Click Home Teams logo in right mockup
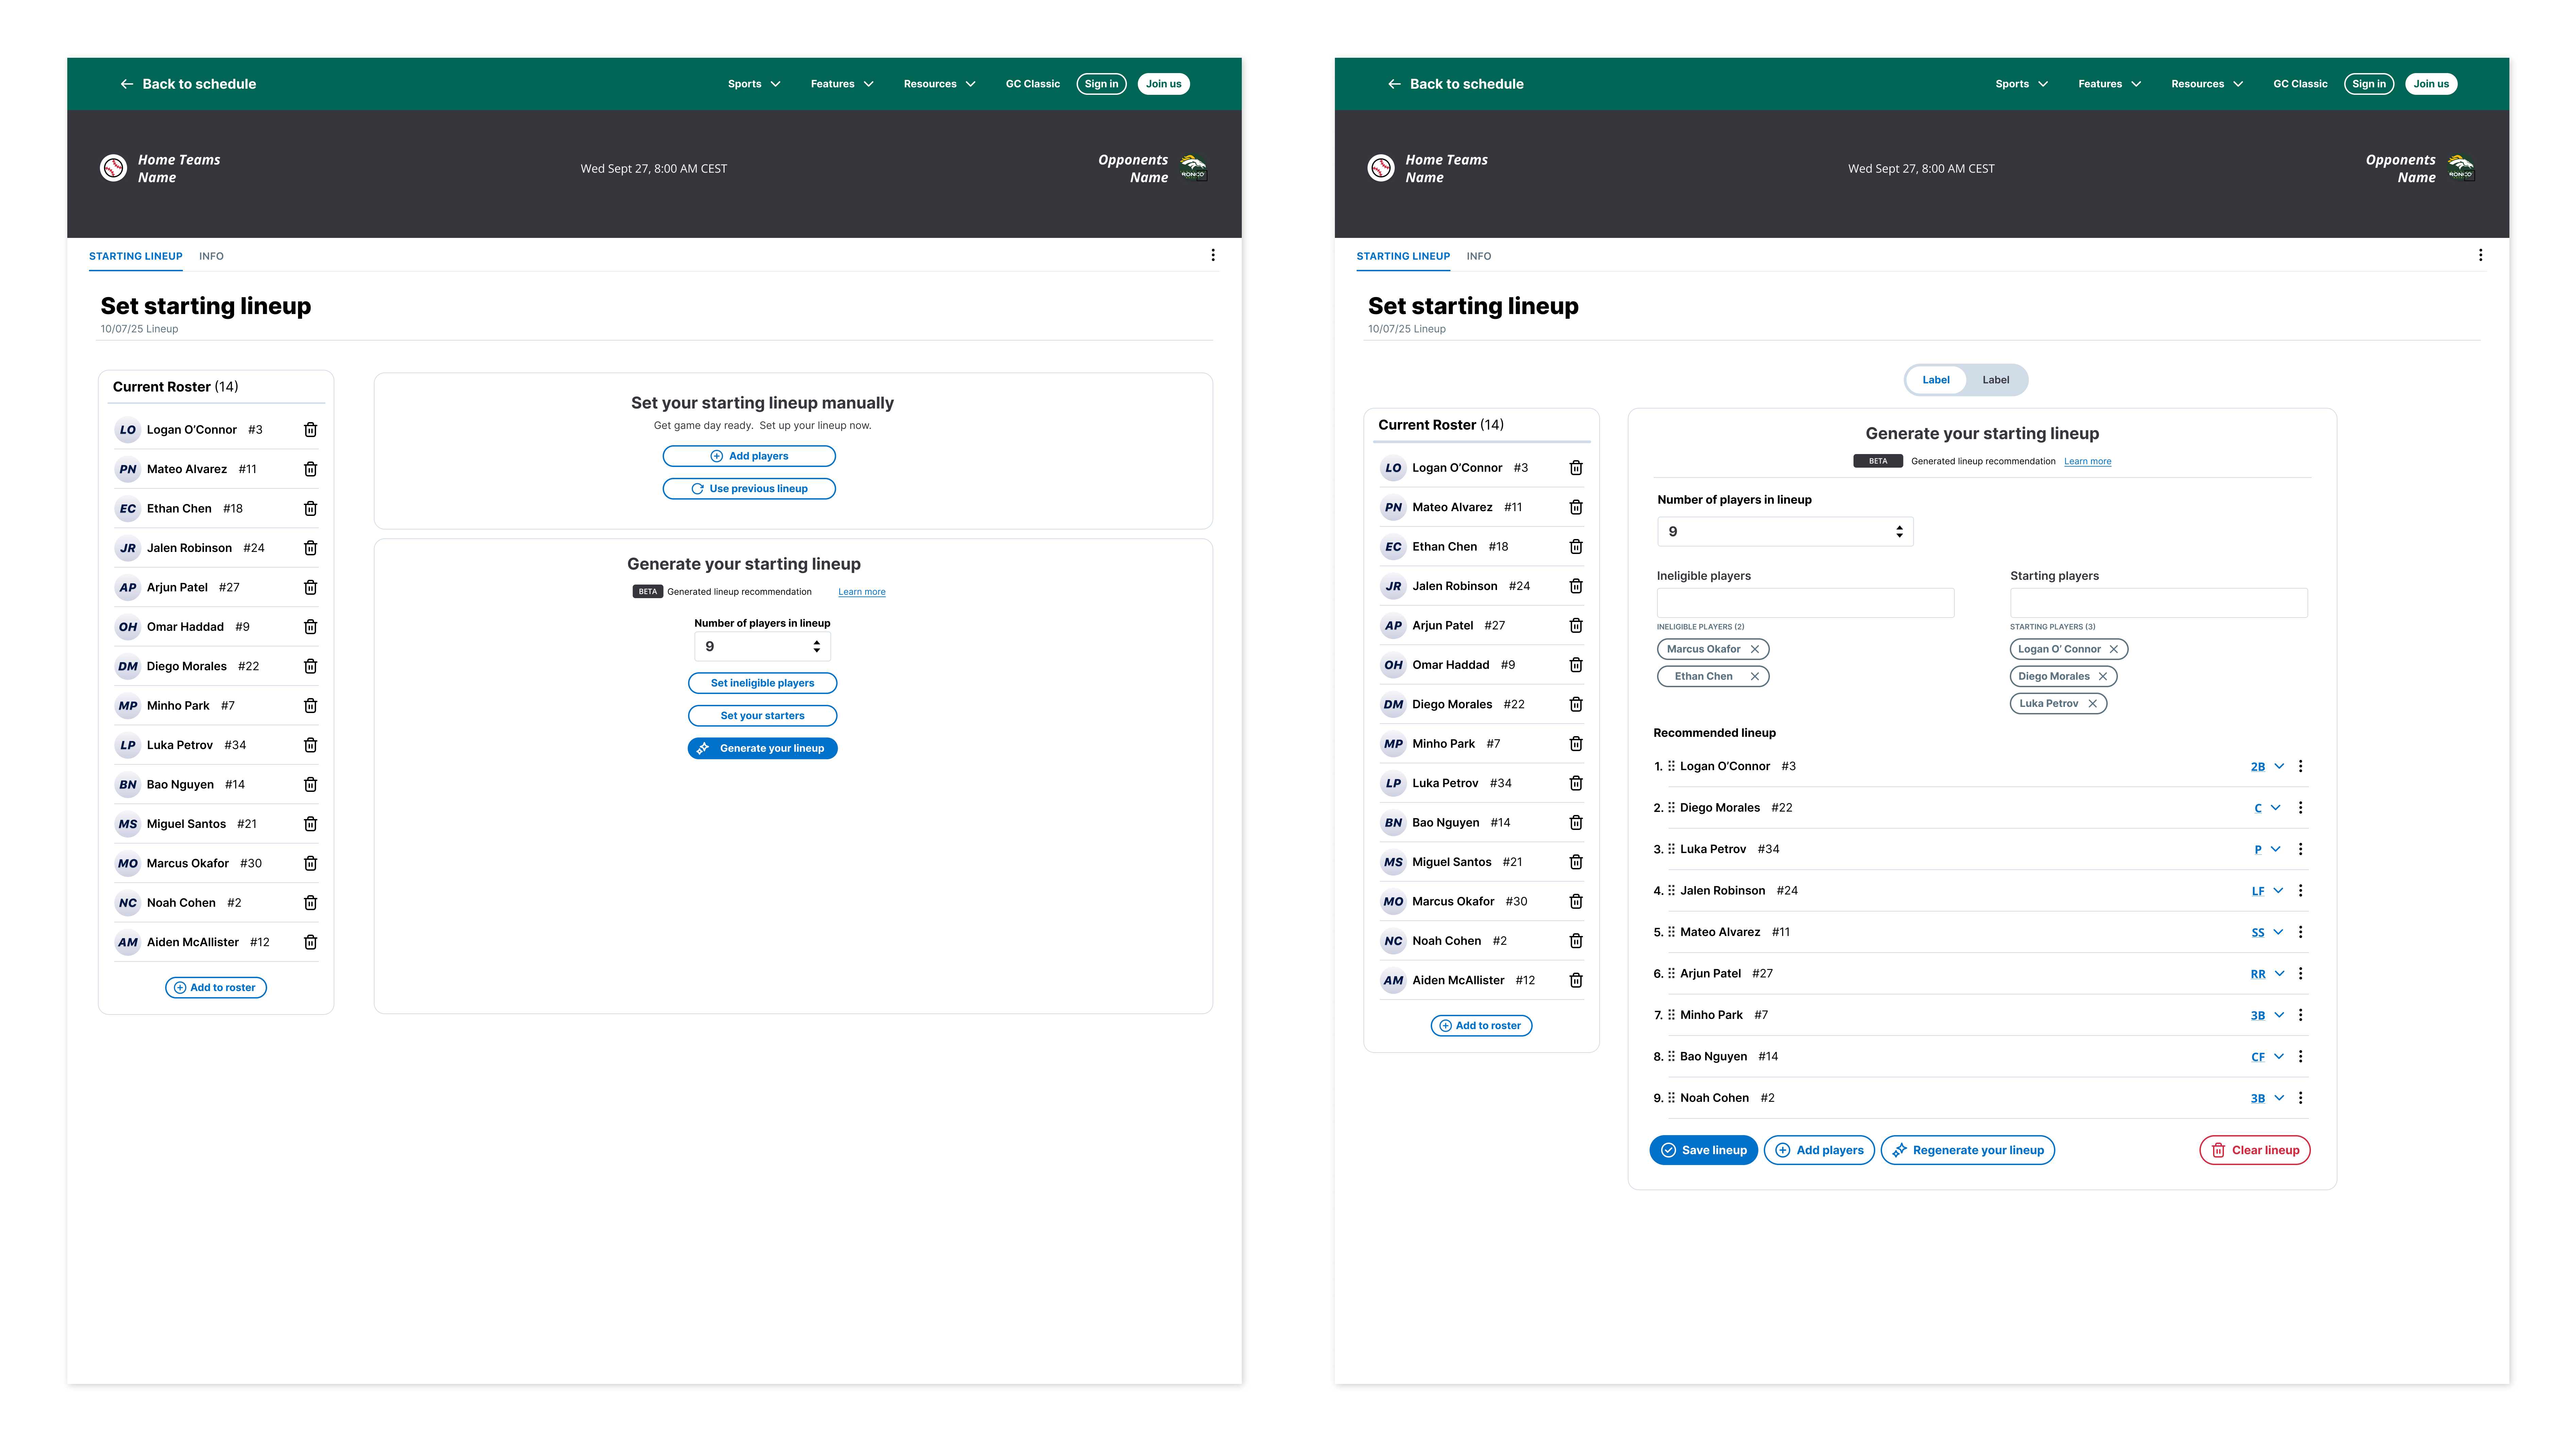Image resolution: width=2576 pixels, height=1441 pixels. coord(1381,168)
